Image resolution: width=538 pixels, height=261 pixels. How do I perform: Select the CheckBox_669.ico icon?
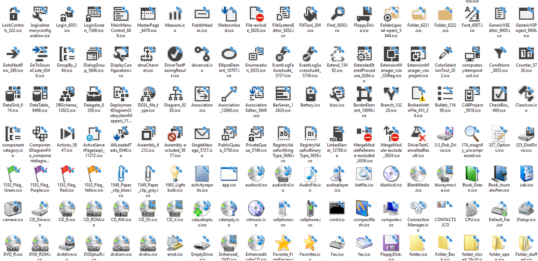tap(499, 94)
